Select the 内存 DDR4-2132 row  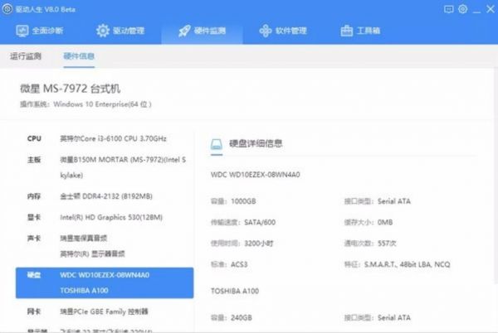pyautogui.click(x=105, y=196)
